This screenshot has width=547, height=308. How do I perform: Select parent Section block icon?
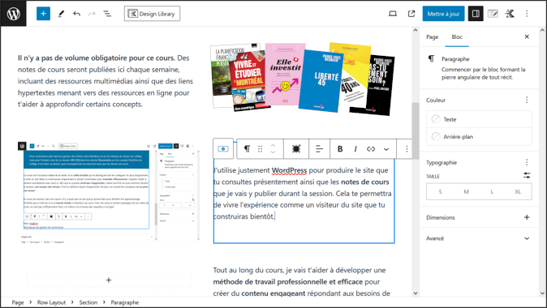click(223, 149)
